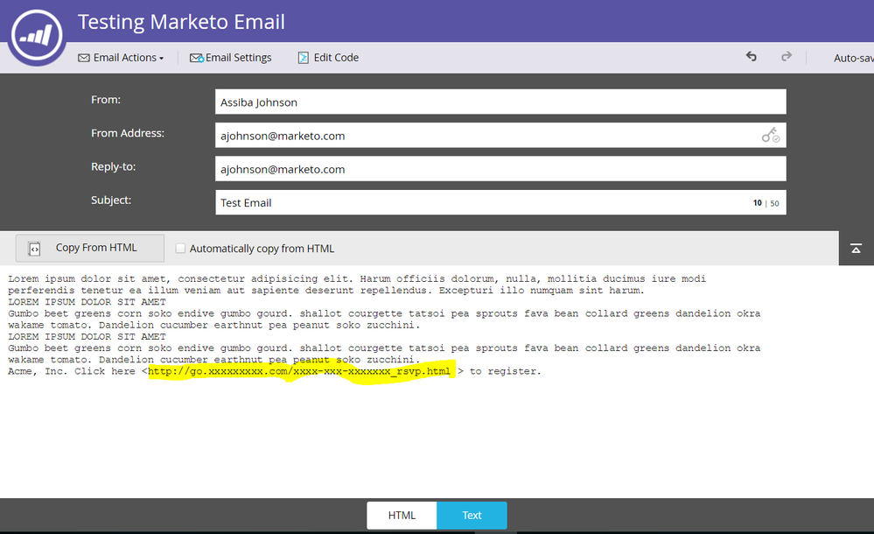This screenshot has width=874, height=534.
Task: Click the collapse panel arrow icon
Action: pyautogui.click(x=856, y=249)
